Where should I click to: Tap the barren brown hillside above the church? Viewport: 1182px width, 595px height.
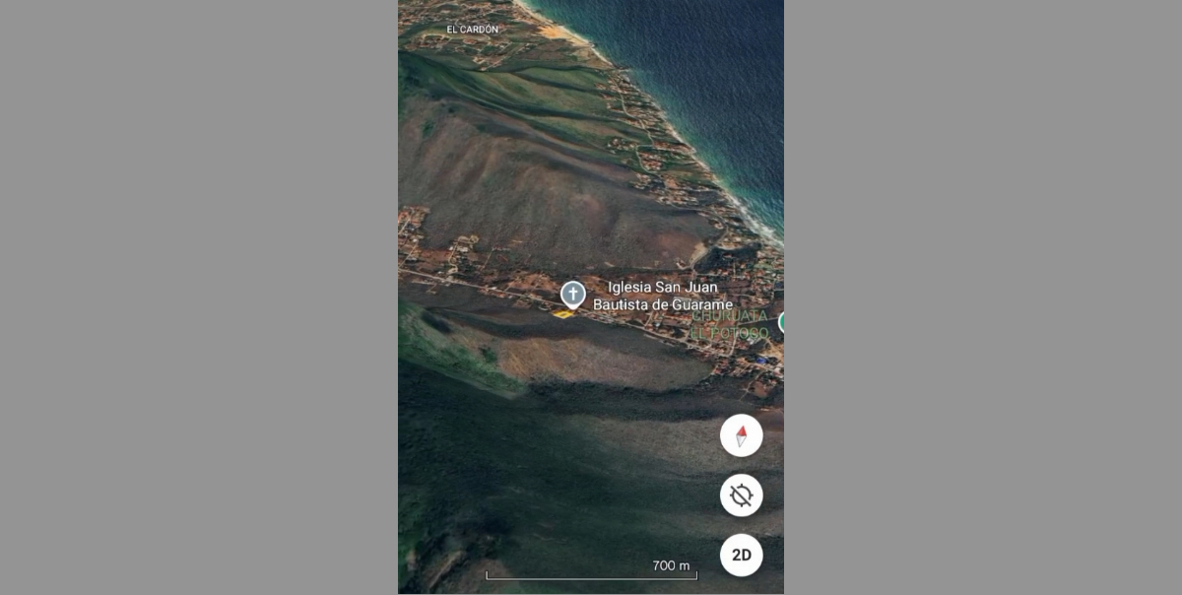tap(532, 187)
